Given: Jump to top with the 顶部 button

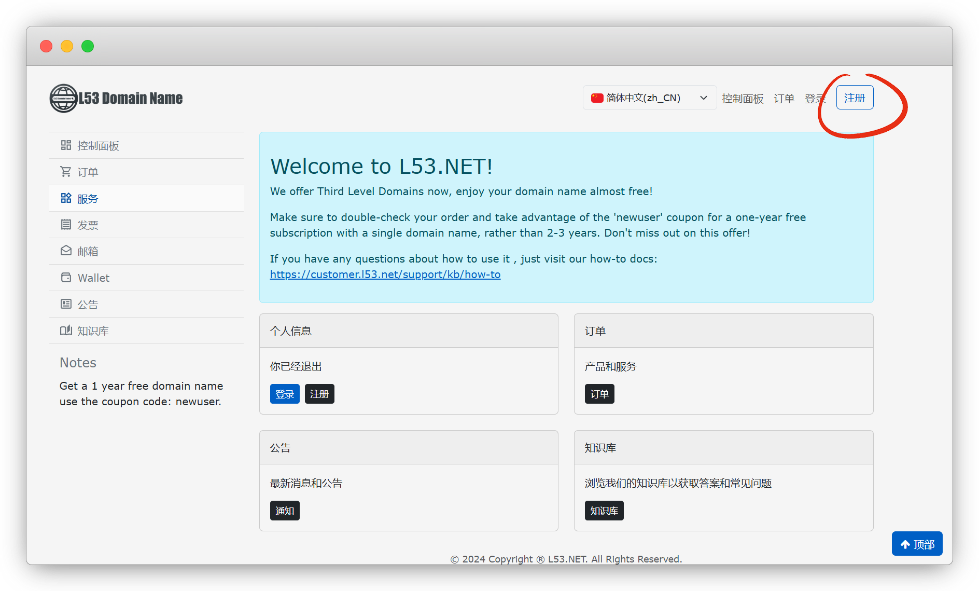Looking at the screenshot, I should 917,544.
